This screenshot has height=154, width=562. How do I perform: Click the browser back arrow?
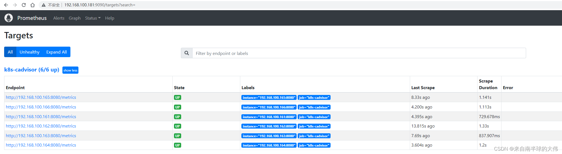(6, 5)
